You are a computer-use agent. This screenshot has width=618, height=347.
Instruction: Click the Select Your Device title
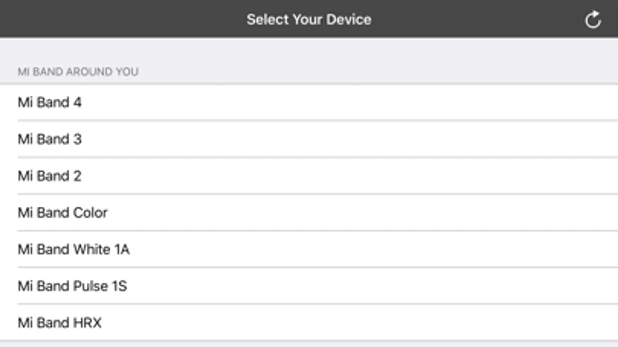coord(309,19)
